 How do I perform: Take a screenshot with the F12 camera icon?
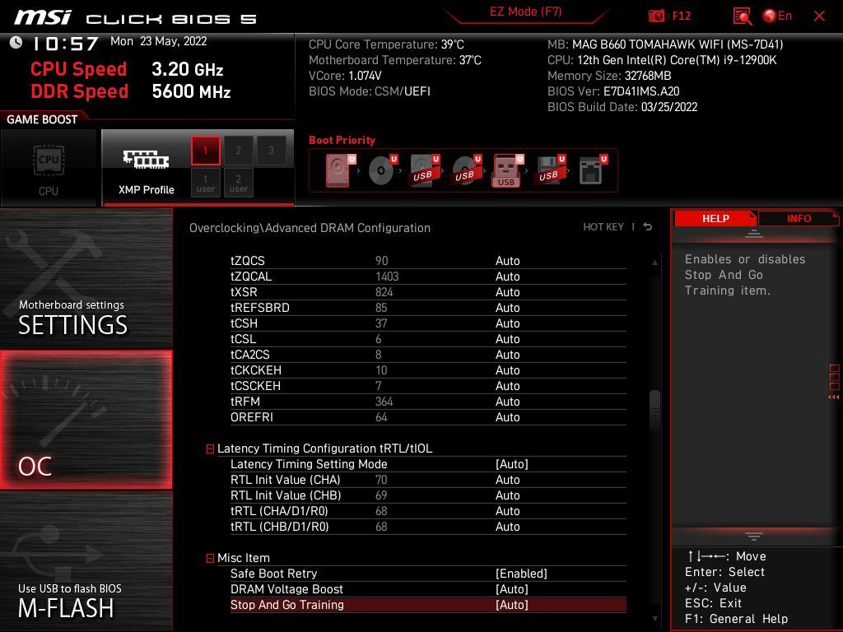pos(656,16)
